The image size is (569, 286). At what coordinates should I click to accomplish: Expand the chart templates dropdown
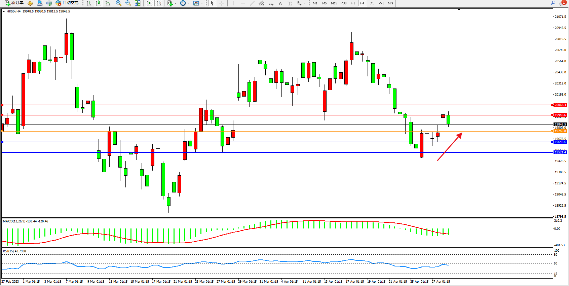pyautogui.click(x=202, y=3)
